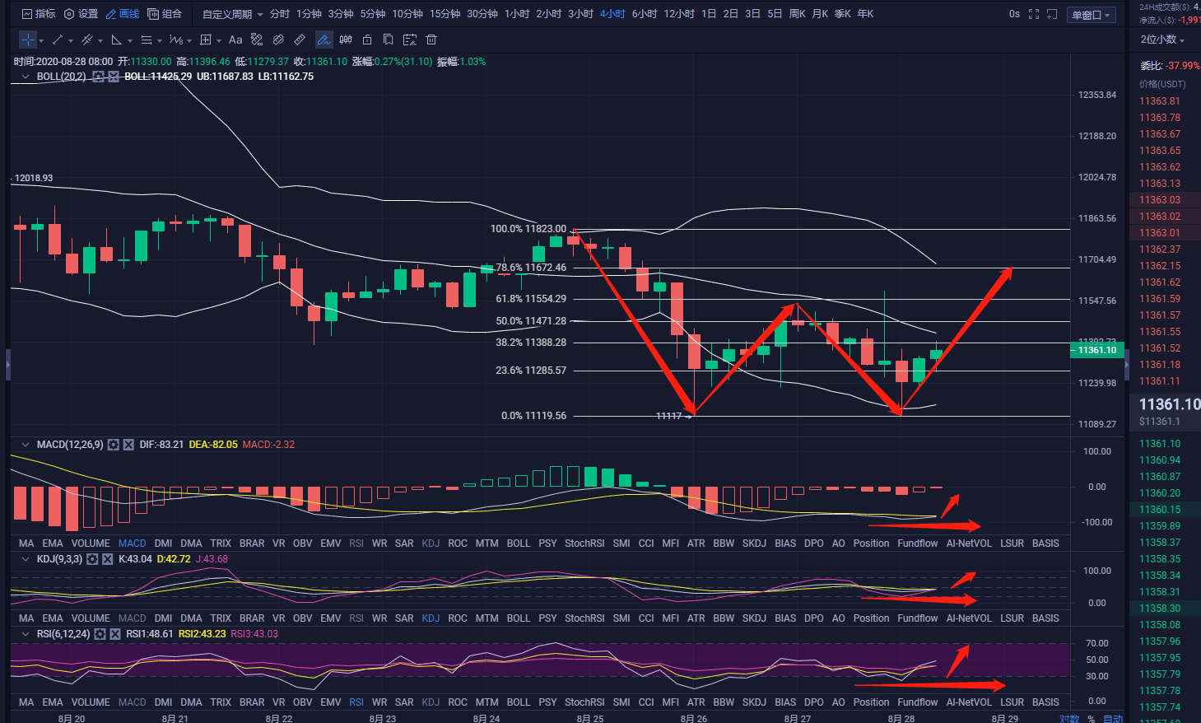This screenshot has height=723, width=1201.
Task: Open the 2位小数 decimal precision dropdown
Action: (x=1162, y=40)
